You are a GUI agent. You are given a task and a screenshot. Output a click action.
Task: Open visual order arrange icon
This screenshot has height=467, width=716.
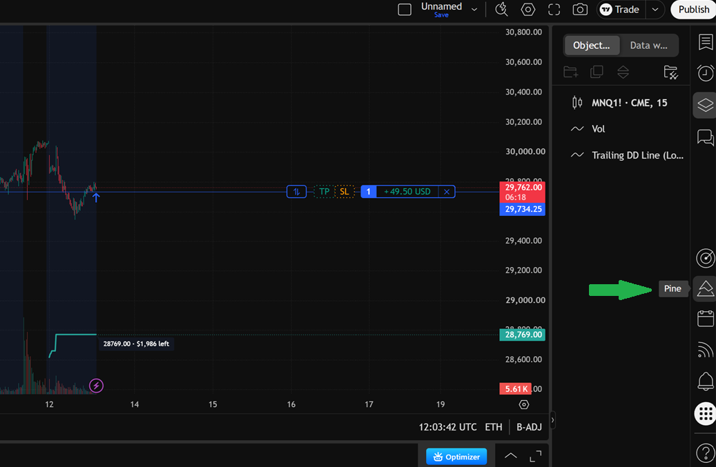pyautogui.click(x=623, y=72)
